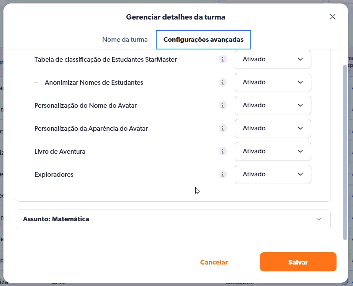Open Tabela de classificação StarMaster dropdown
The image size is (353, 286).
(273, 59)
